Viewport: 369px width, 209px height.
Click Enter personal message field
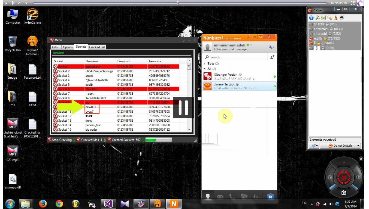[230, 50]
